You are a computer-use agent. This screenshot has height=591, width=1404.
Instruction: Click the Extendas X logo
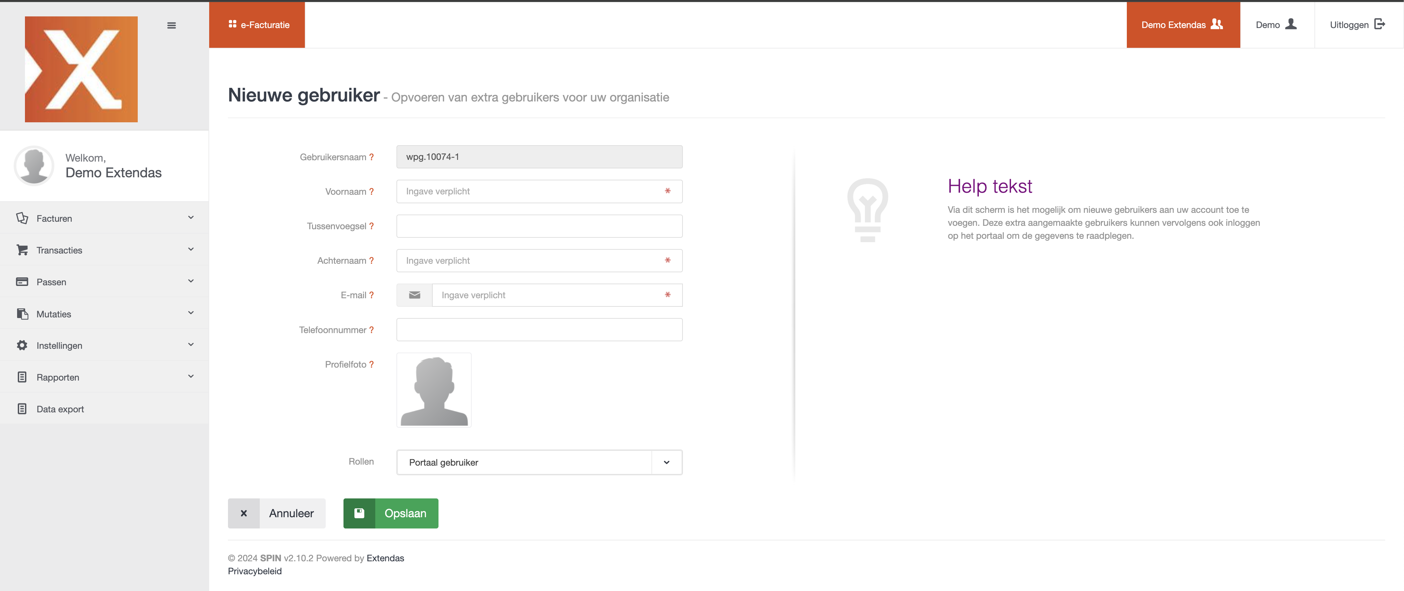tap(81, 69)
